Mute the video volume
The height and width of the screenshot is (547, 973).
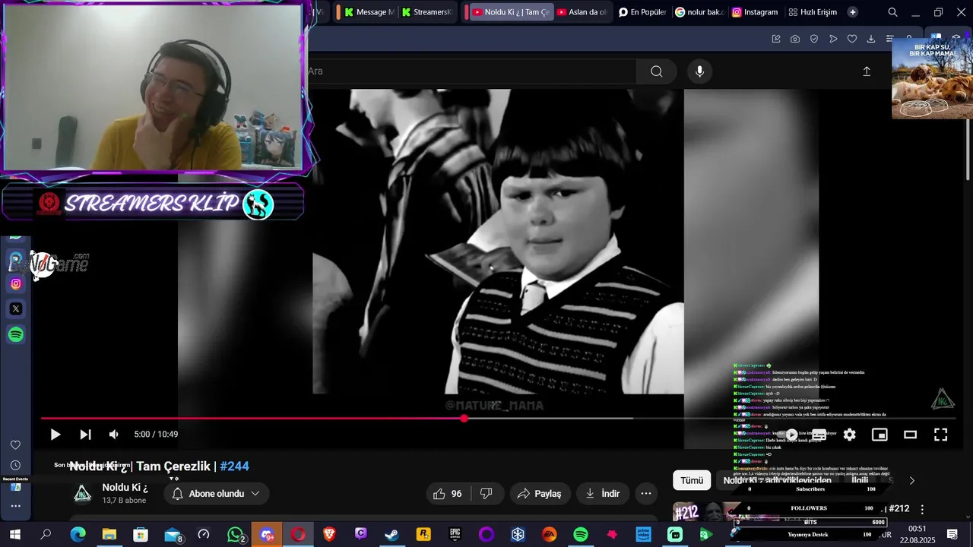point(114,435)
